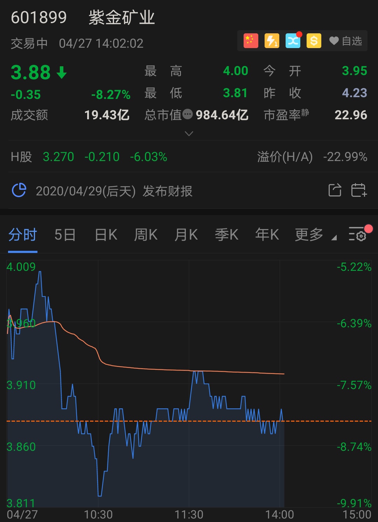Tap the 昨收 value 4.23
The image size is (378, 522).
(355, 93)
